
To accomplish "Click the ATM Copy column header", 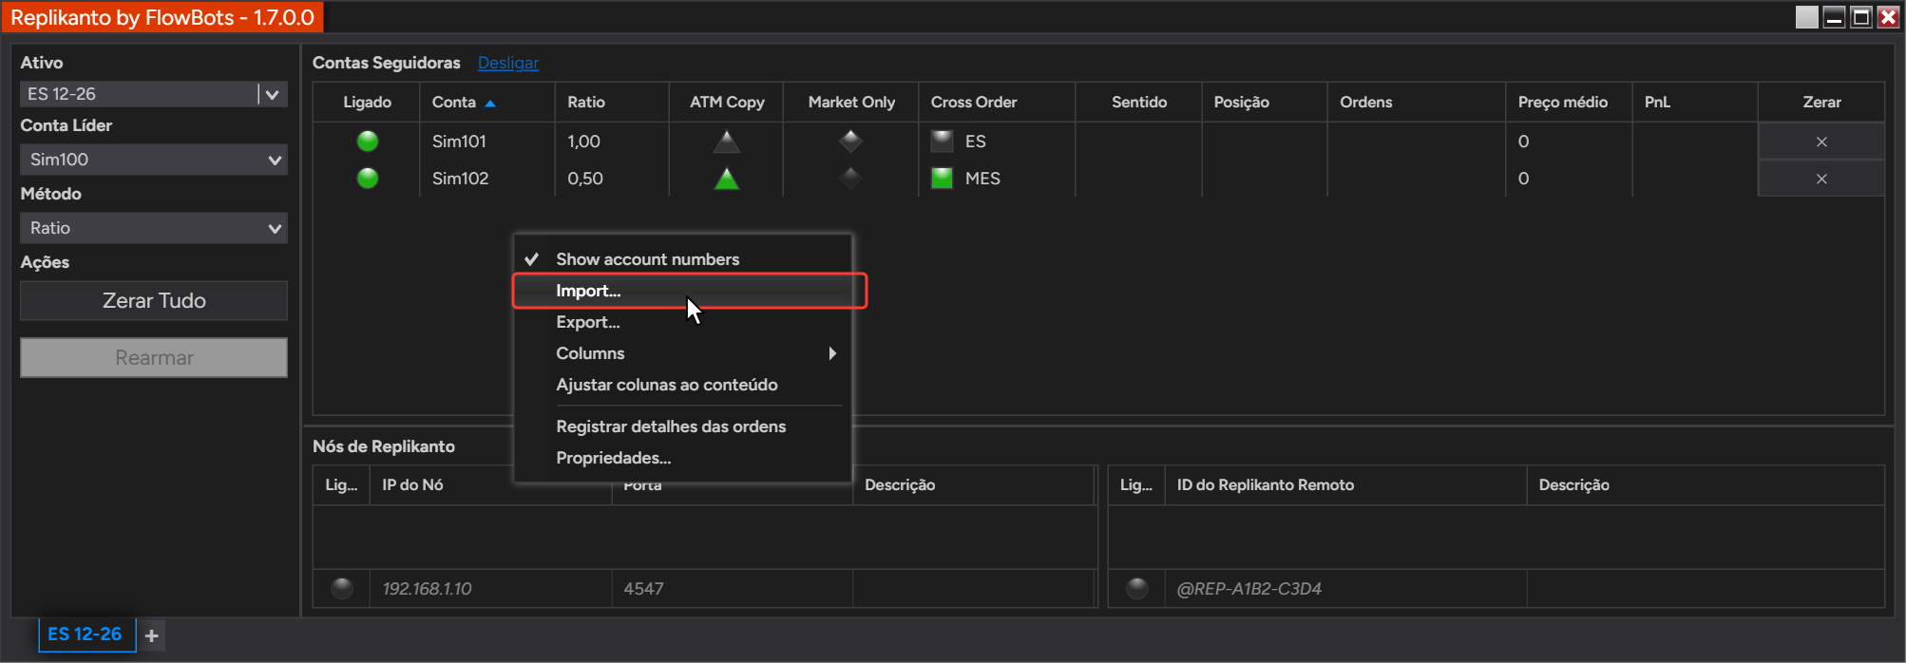I will (x=727, y=102).
